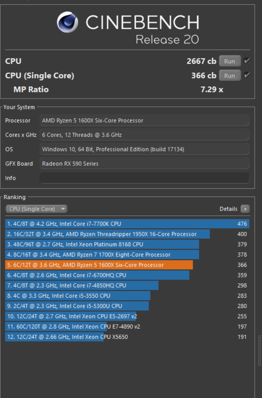
Task: Click the empty Info input field
Action: (x=144, y=178)
